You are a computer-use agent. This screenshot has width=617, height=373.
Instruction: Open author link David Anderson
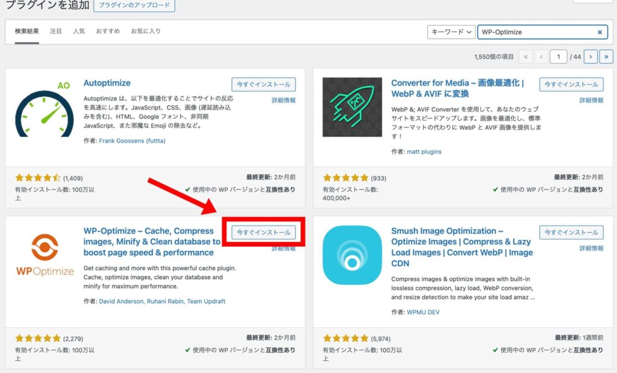pyautogui.click(x=121, y=301)
